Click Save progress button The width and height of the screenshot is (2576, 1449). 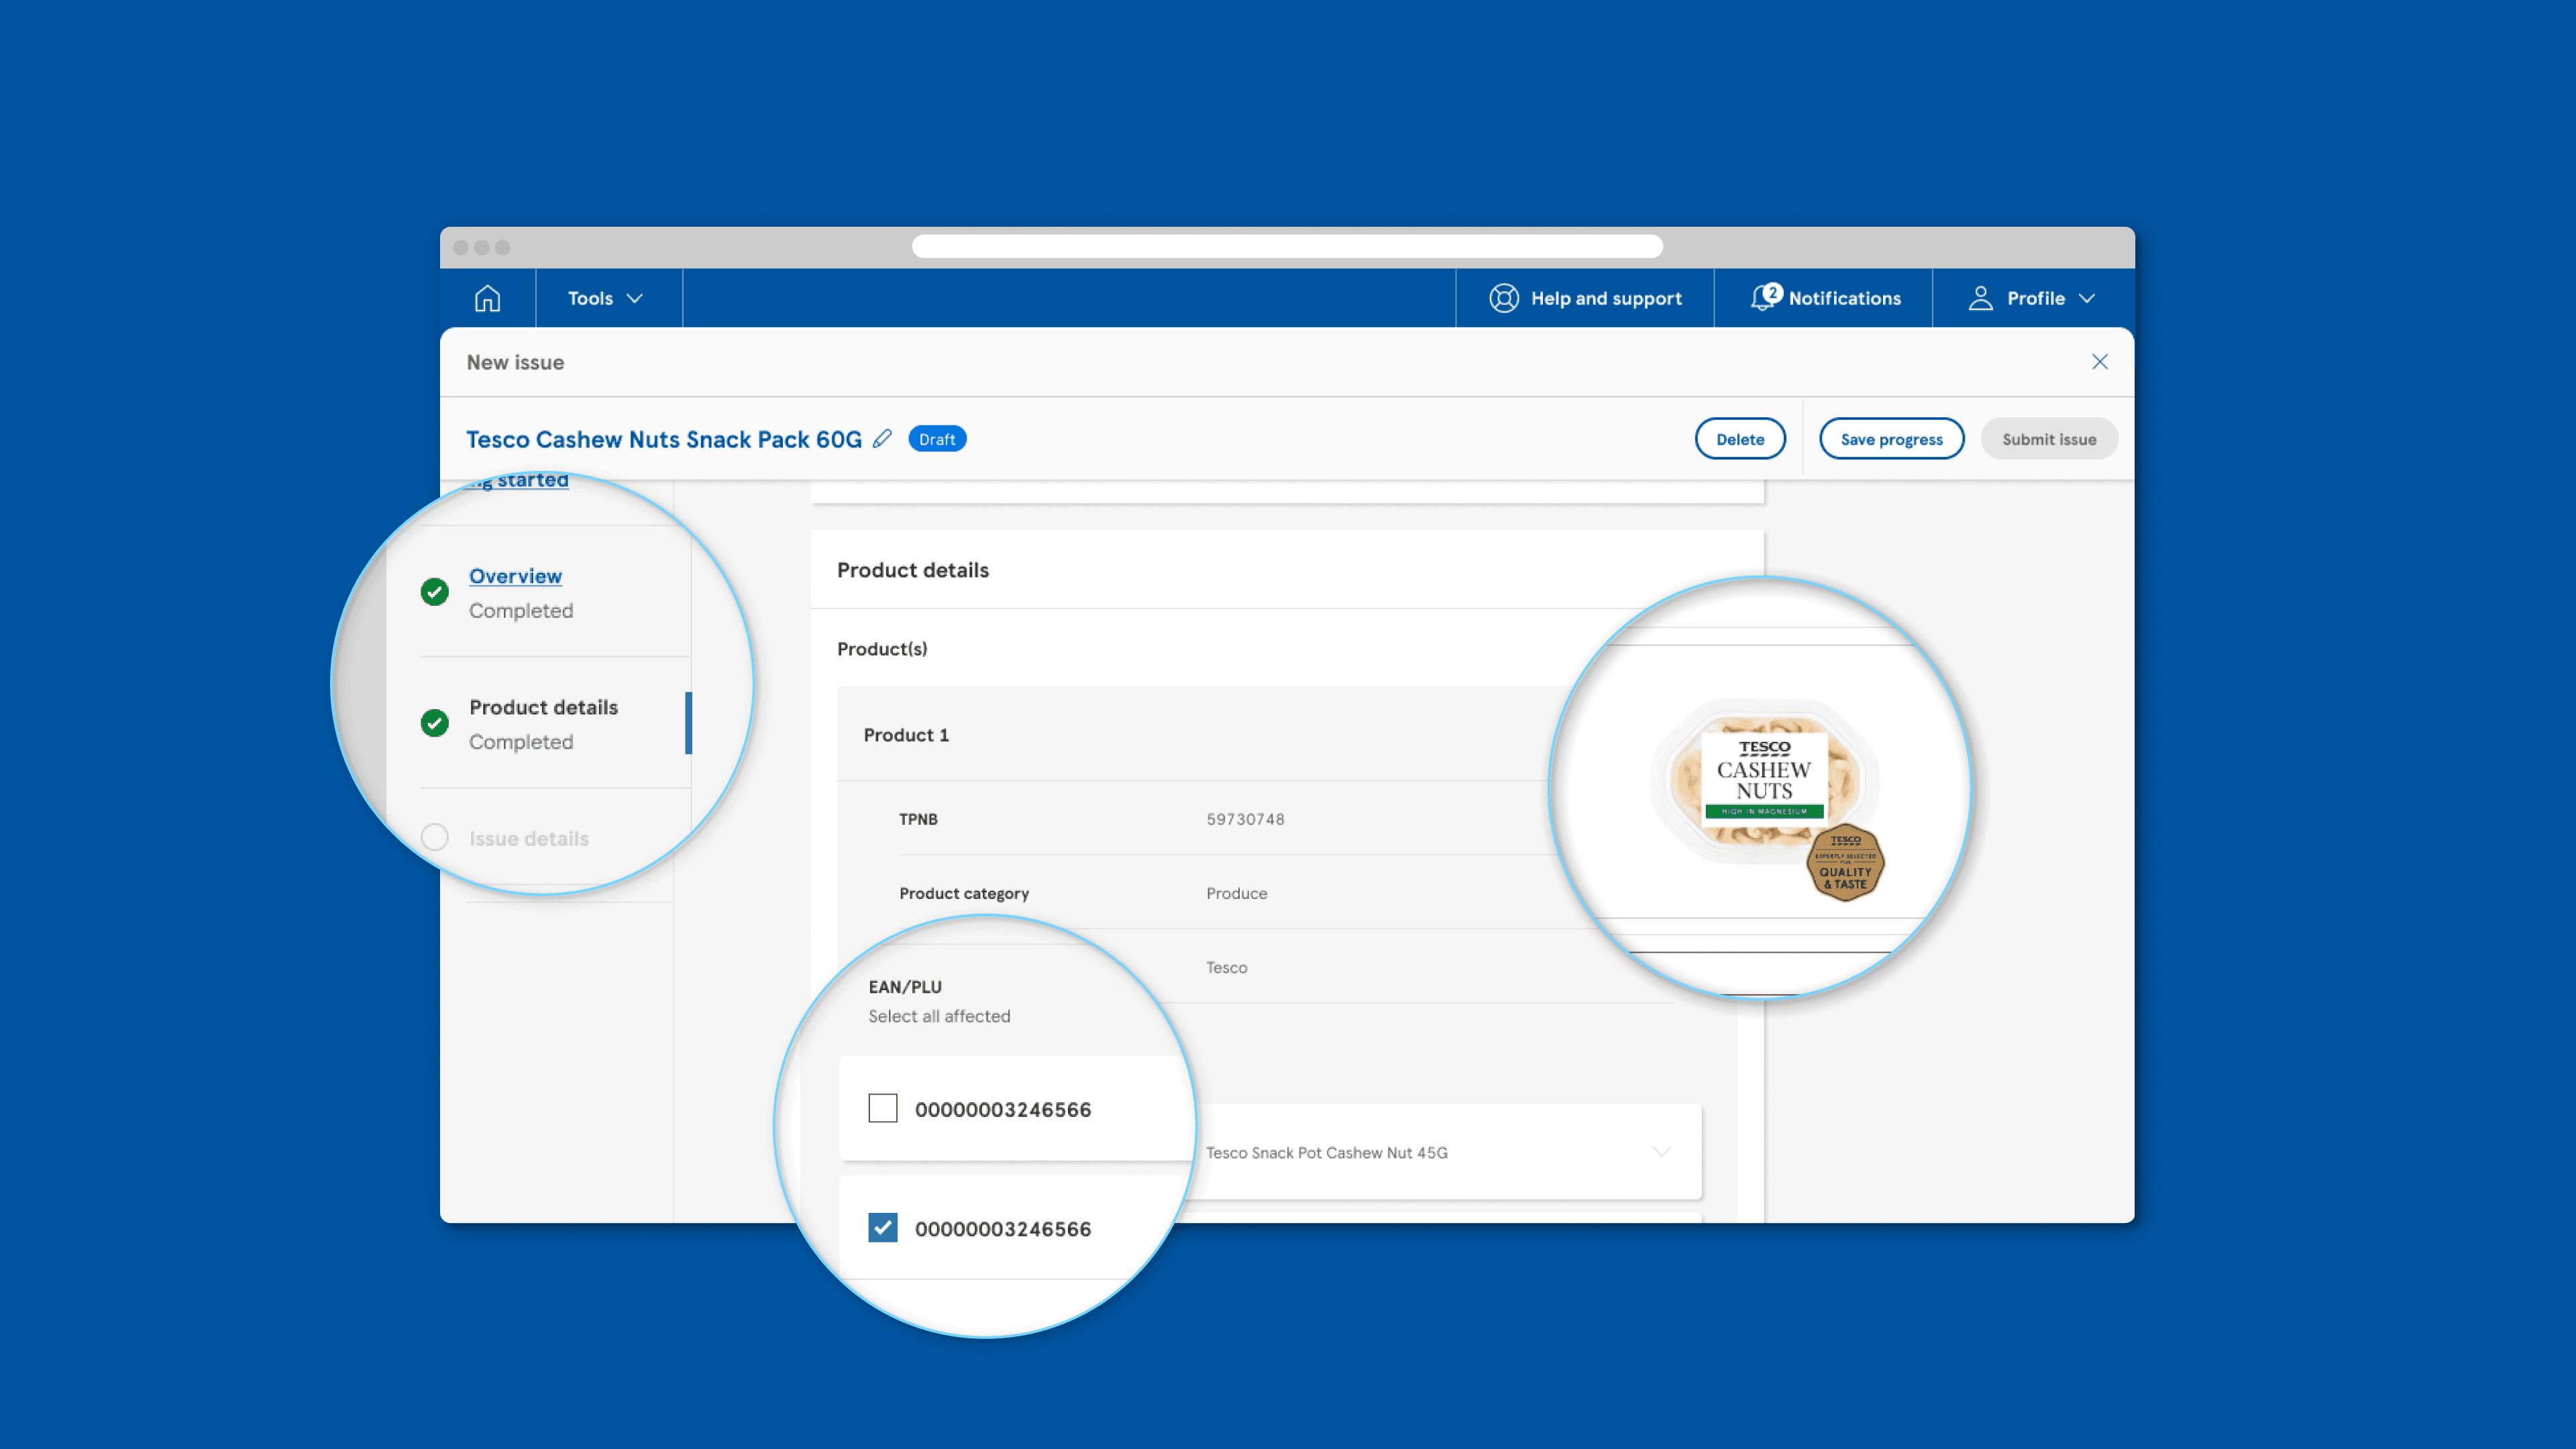[1890, 439]
